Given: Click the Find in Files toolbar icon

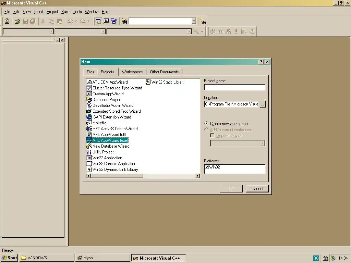Looking at the screenshot, I should point(124,21).
